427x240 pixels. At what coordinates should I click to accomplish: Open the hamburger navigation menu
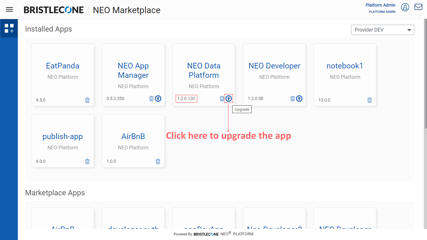[x=9, y=9]
